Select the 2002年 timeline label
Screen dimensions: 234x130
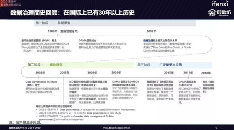click(151, 31)
